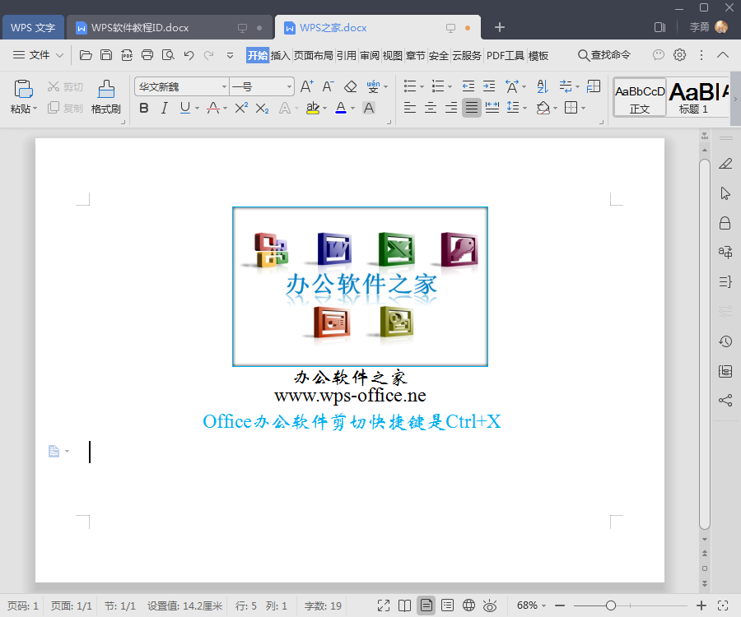Increase paragraph indent icon

tap(489, 86)
